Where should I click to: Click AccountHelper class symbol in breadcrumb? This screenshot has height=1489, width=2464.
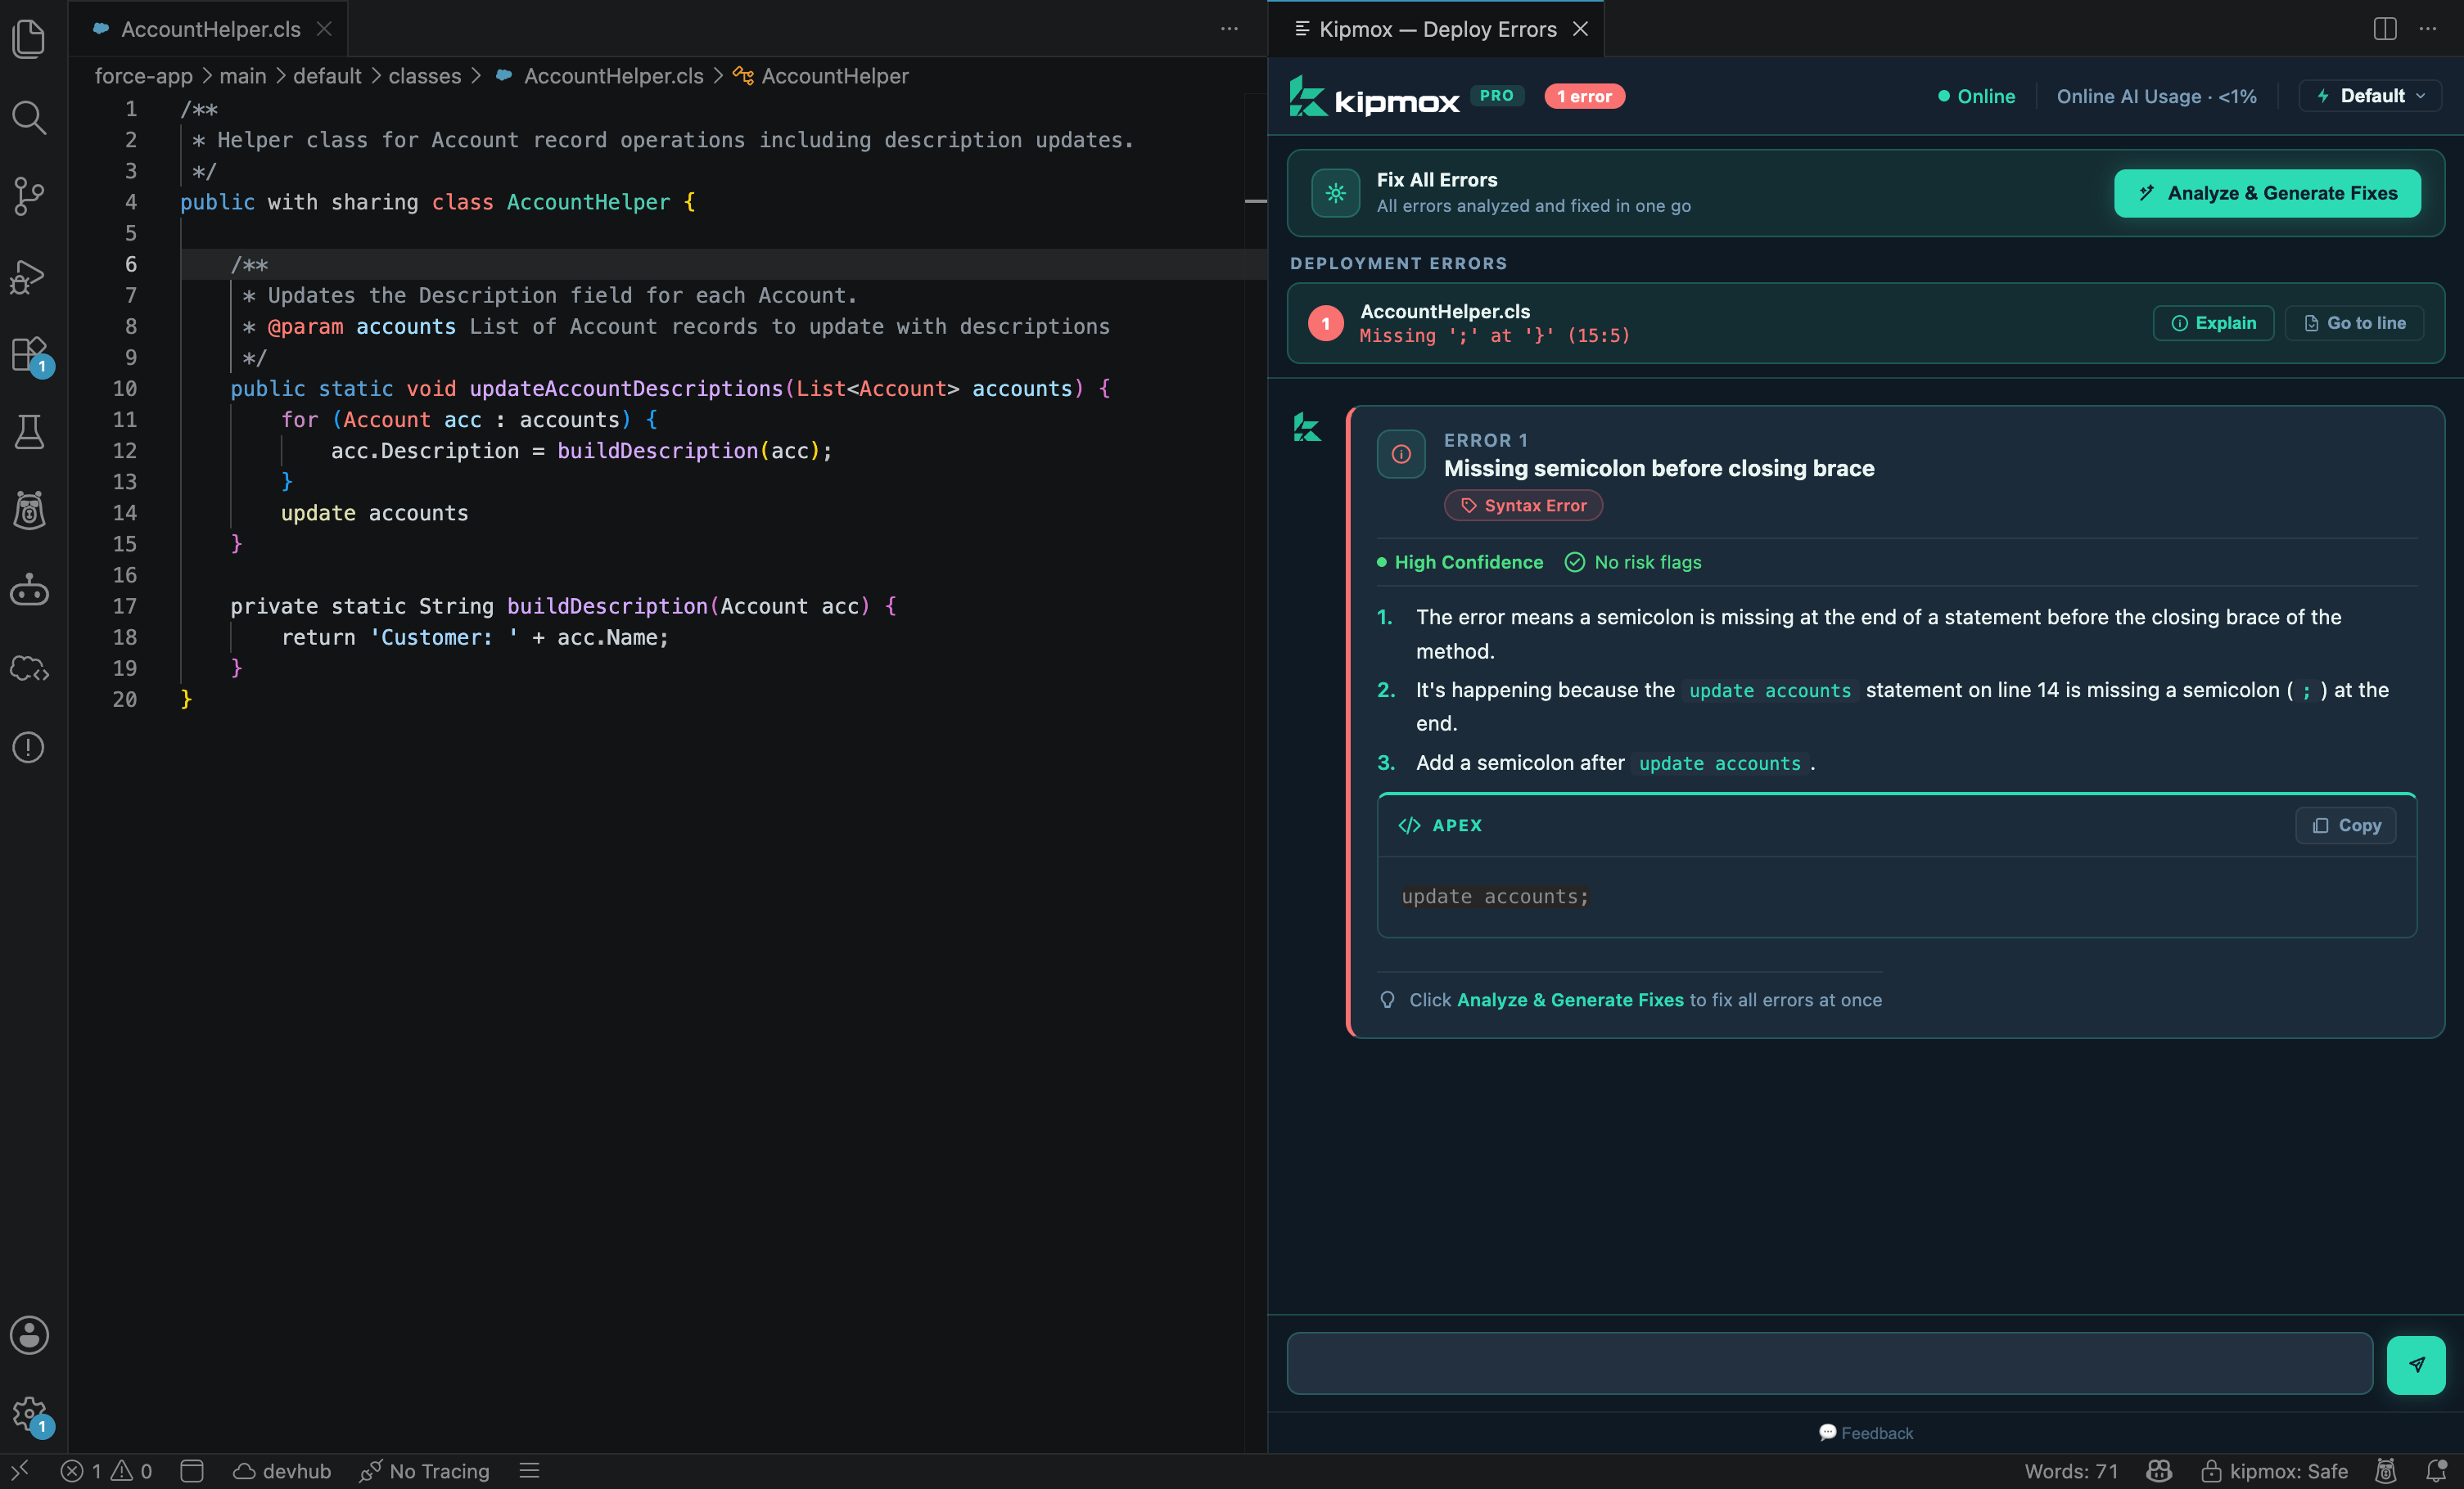(822, 76)
